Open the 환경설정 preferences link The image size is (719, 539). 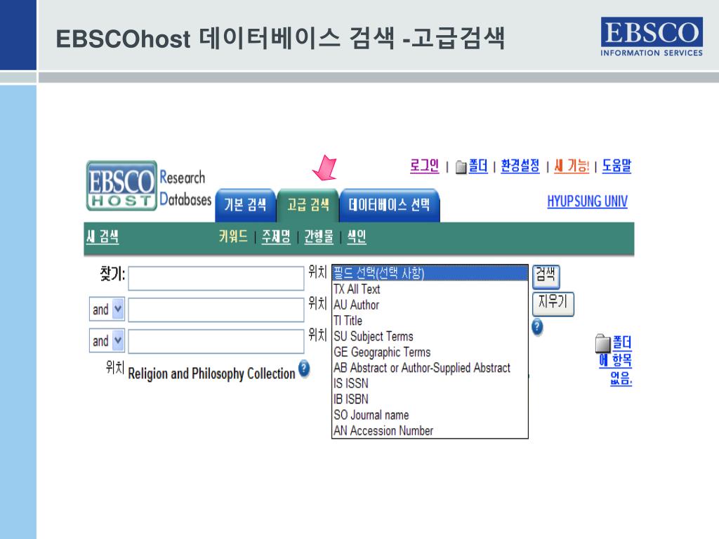pyautogui.click(x=520, y=166)
